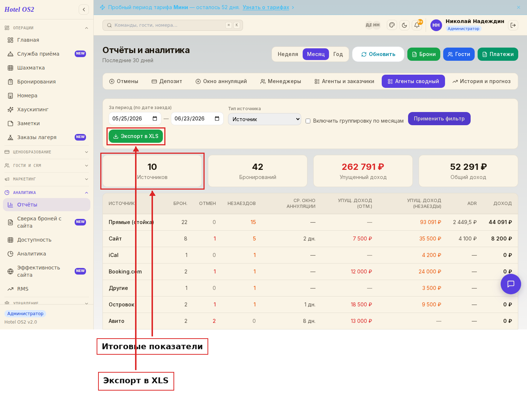Click Применить фильтр button
The image size is (527, 399).
coord(439,119)
